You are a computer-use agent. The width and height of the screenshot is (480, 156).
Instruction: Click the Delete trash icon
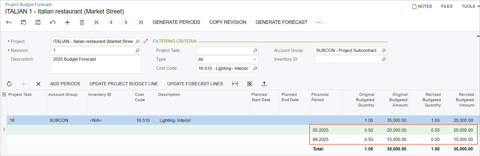82,23
